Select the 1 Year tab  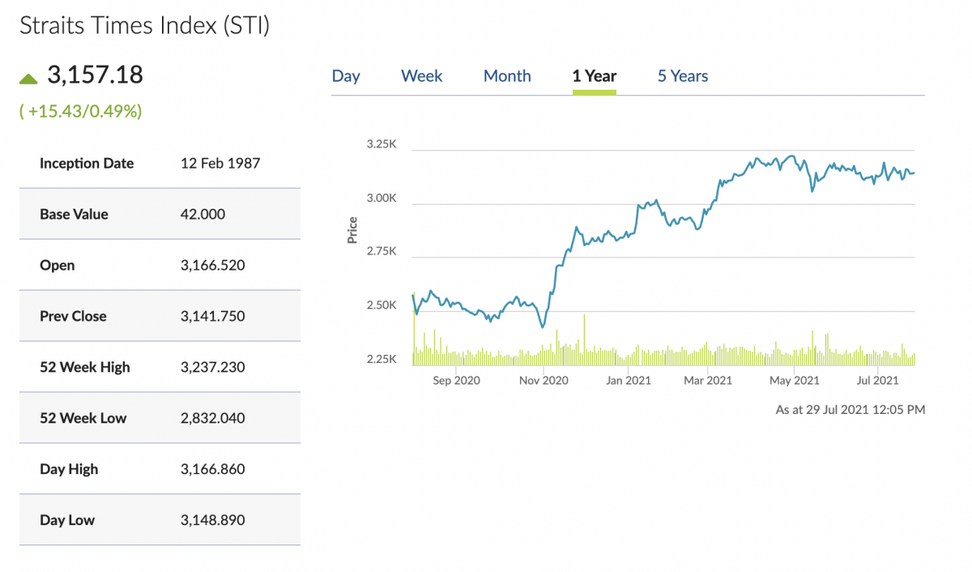(x=594, y=76)
